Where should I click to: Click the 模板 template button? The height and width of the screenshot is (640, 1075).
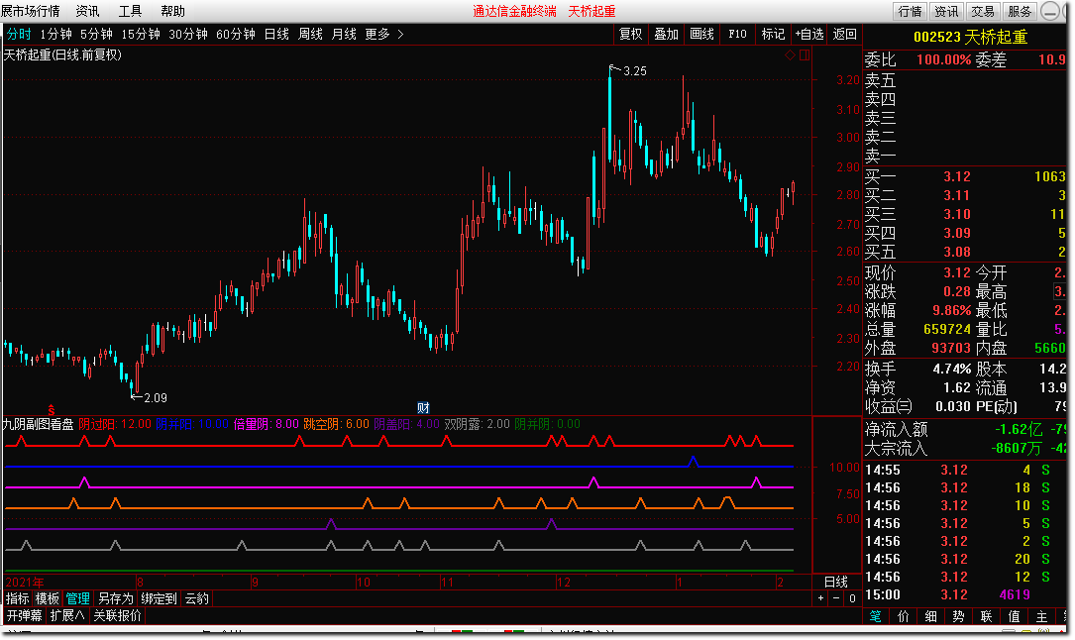tap(48, 598)
